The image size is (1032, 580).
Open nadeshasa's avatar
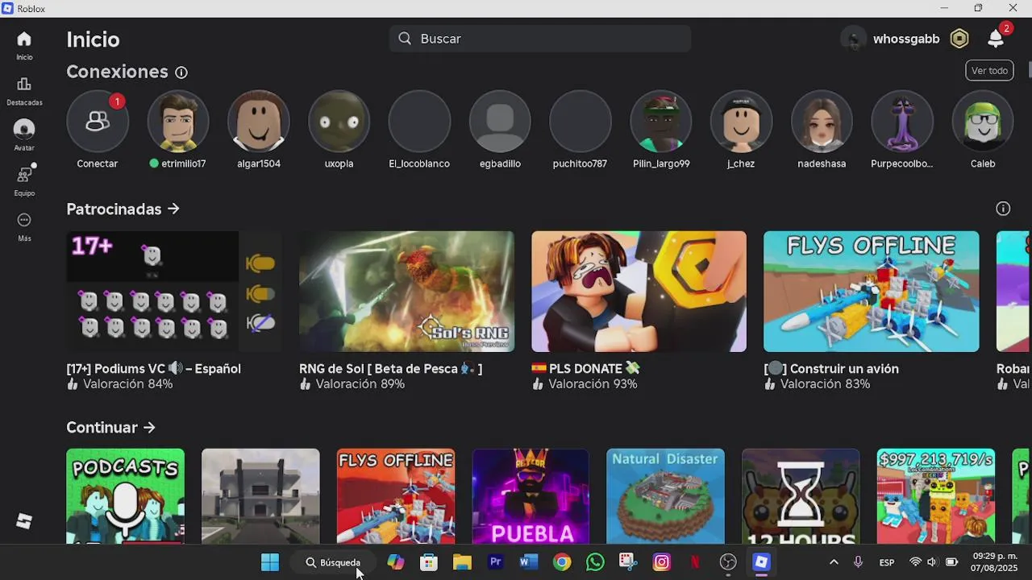[822, 122]
